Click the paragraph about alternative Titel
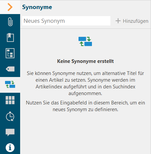Image resolution: width=151 pixels, height=154 pixels. pos(85,83)
